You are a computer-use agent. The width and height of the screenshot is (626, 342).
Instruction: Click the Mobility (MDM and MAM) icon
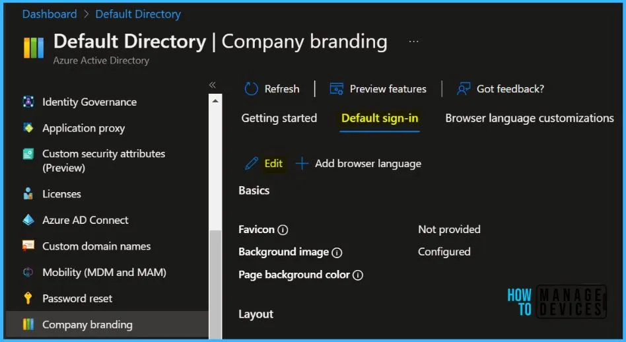pos(28,272)
